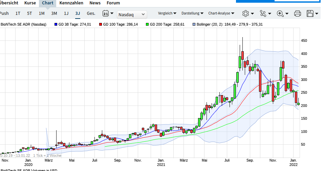Viewport: 324px width, 171px height.
Task: Open the settings gear icon
Action: click(245, 13)
